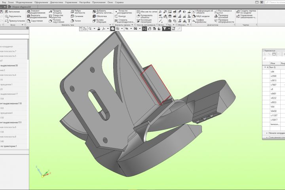Open the Диагностика menu

(x=57, y=2)
